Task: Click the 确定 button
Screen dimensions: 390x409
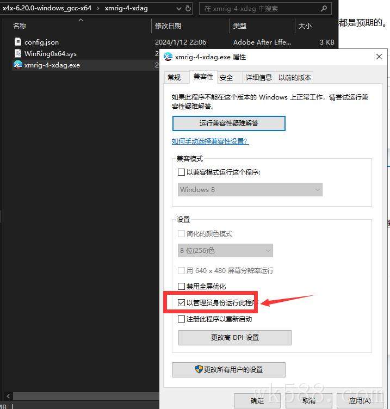Action: 257,400
